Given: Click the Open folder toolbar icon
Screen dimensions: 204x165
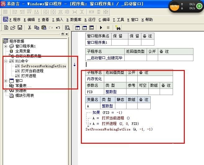Looking at the screenshot, I should click(x=13, y=27).
